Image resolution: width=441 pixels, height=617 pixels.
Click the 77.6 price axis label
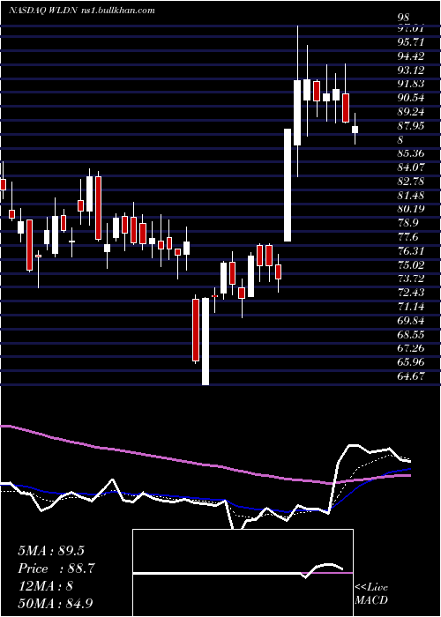[408, 237]
